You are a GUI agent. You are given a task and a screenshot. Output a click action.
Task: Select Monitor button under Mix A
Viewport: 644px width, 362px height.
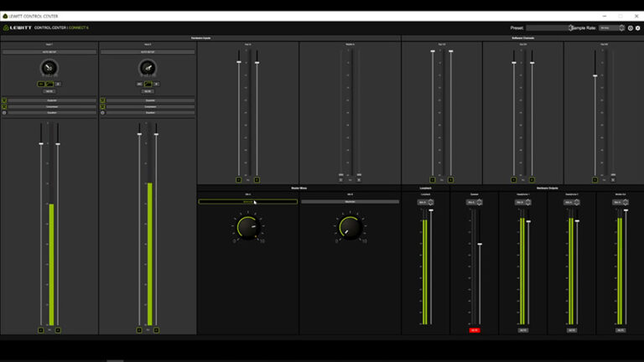248,201
